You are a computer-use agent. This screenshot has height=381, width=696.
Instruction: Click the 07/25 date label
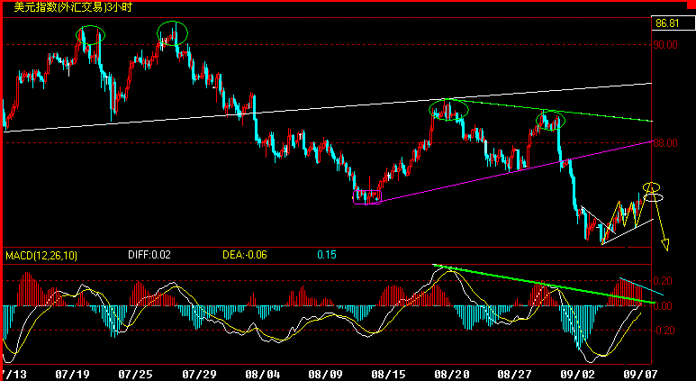[135, 375]
